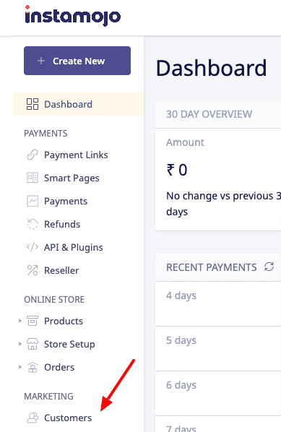Click the Payments chart icon
This screenshot has height=432, width=281.
tap(33, 201)
